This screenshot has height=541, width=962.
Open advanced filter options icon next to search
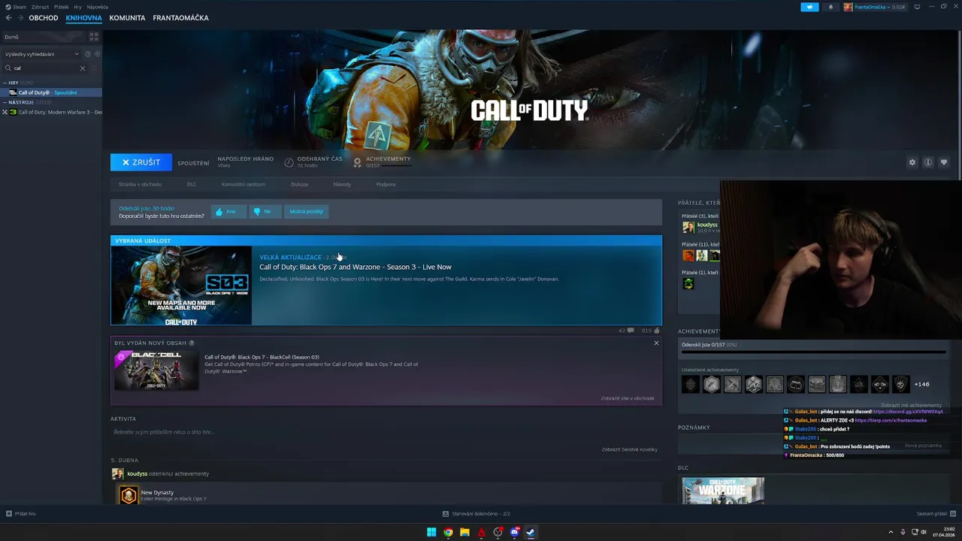tap(95, 68)
